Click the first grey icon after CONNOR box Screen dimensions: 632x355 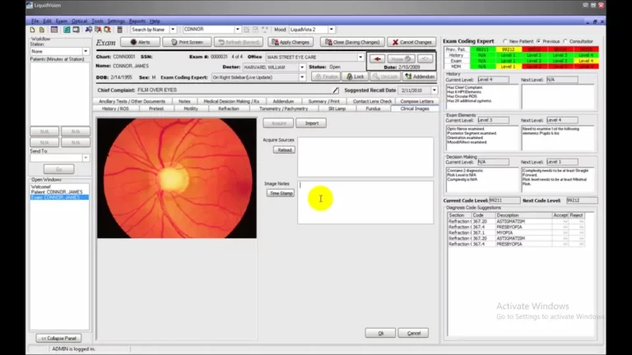click(247, 30)
